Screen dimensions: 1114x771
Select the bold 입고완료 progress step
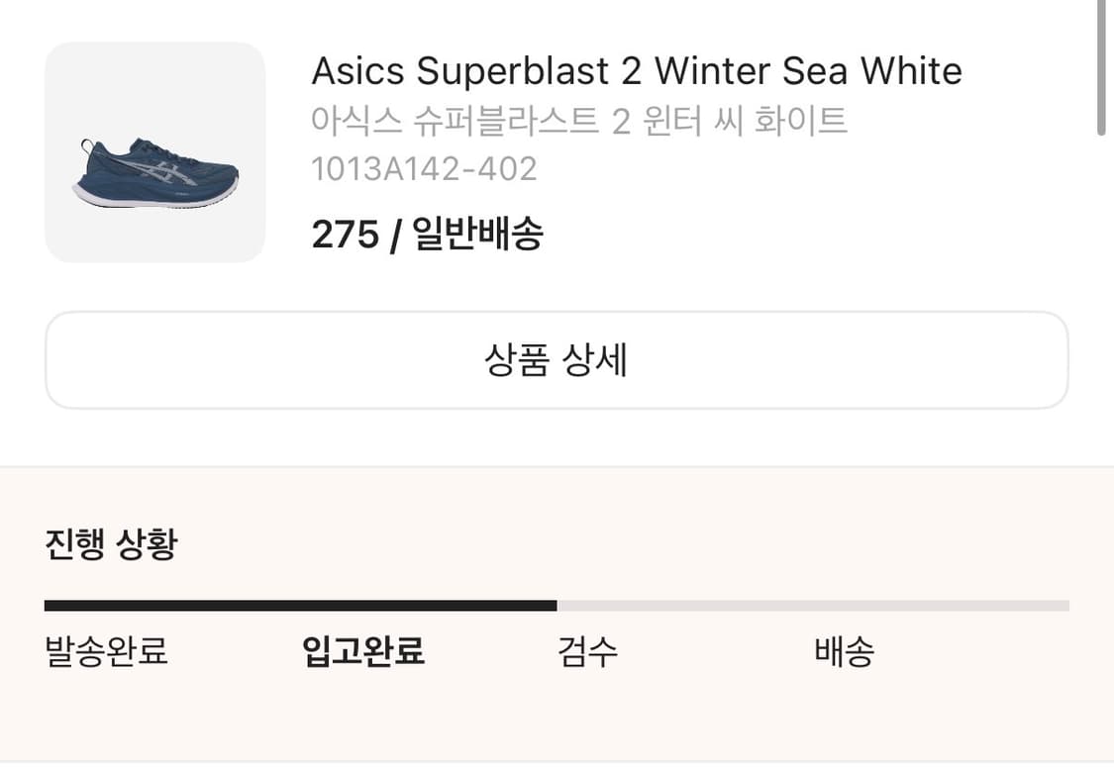coord(363,652)
